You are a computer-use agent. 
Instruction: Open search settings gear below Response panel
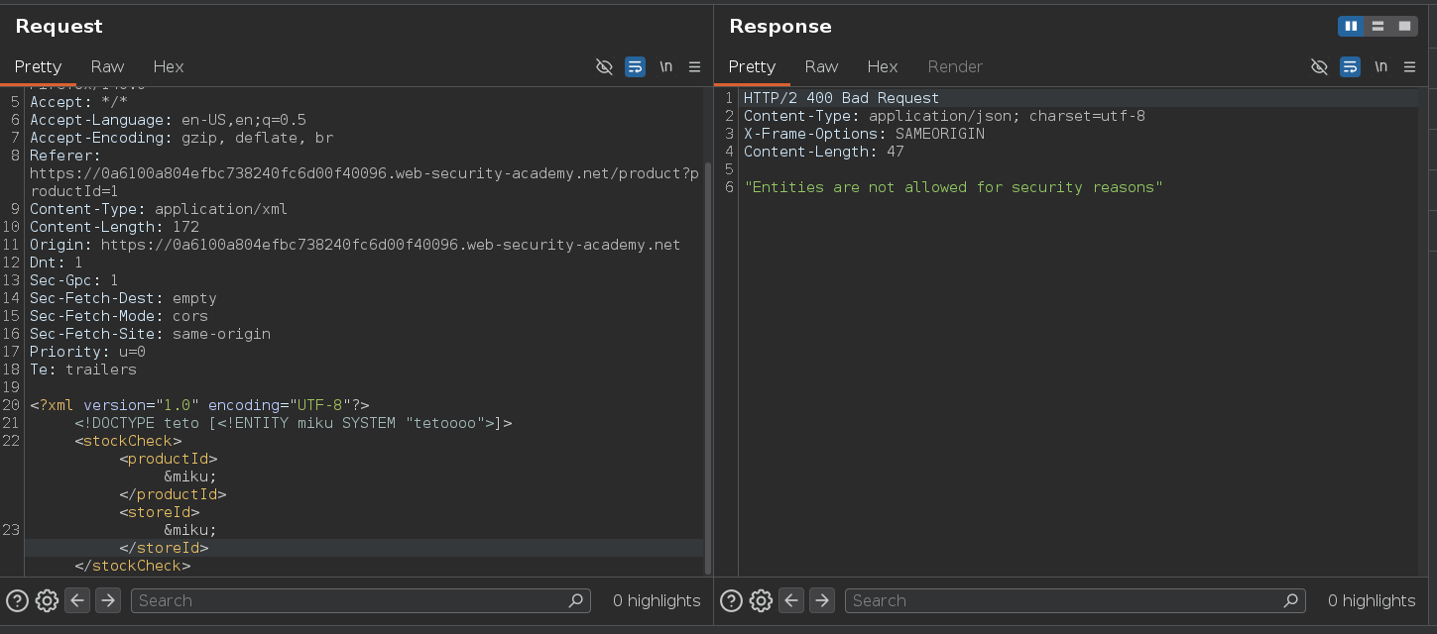pyautogui.click(x=761, y=600)
